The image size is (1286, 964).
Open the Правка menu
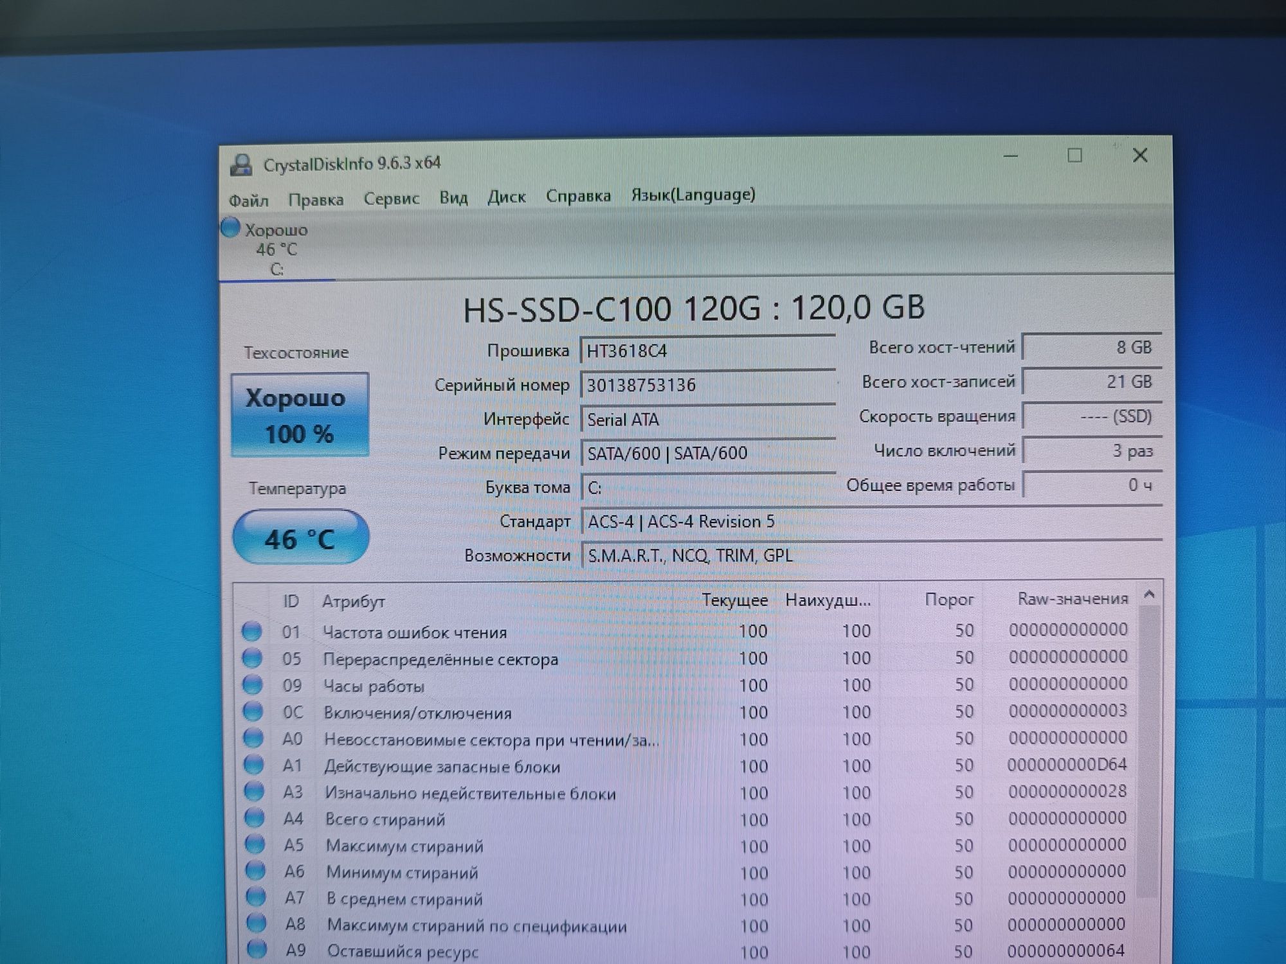tap(316, 199)
